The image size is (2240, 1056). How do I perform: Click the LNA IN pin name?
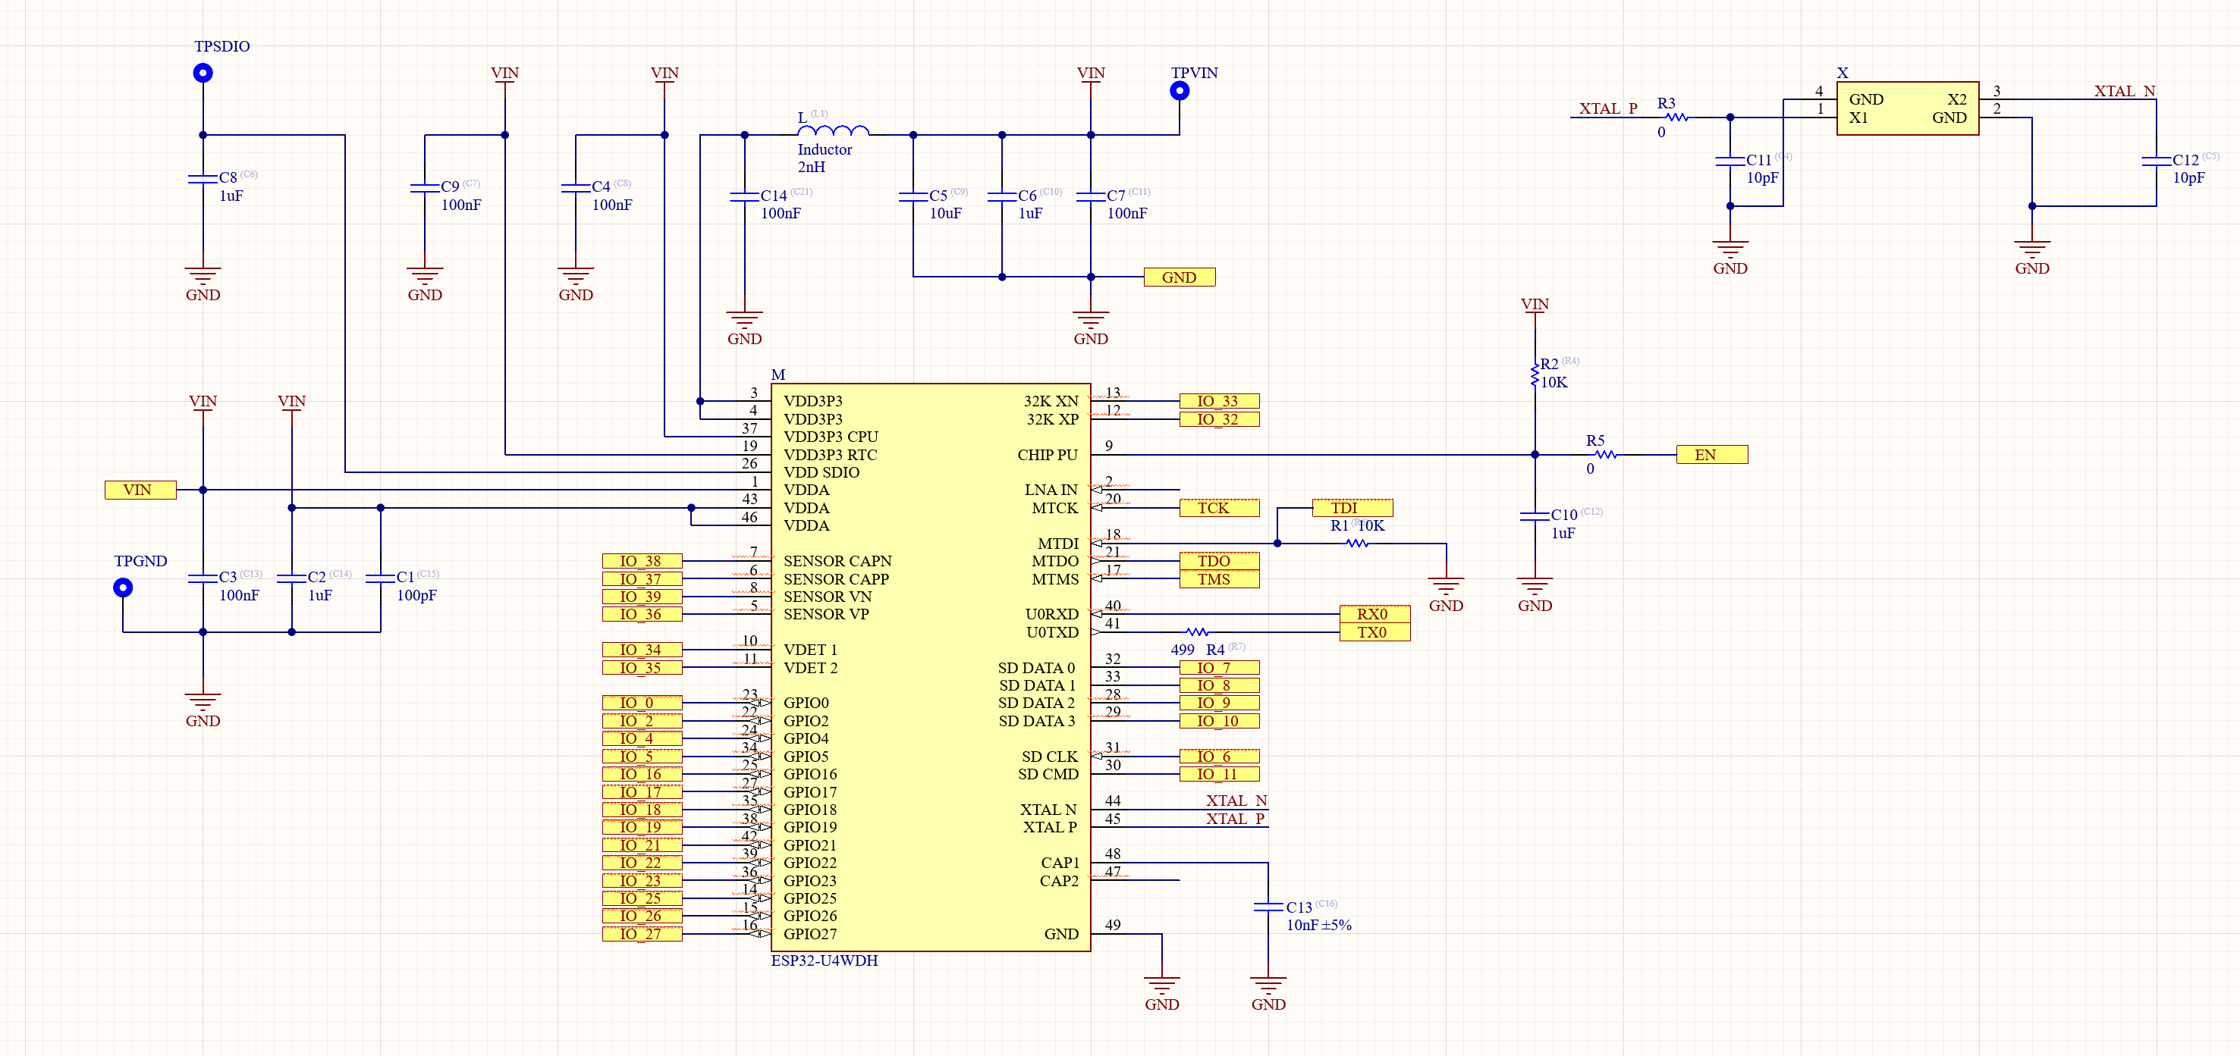pos(1051,490)
